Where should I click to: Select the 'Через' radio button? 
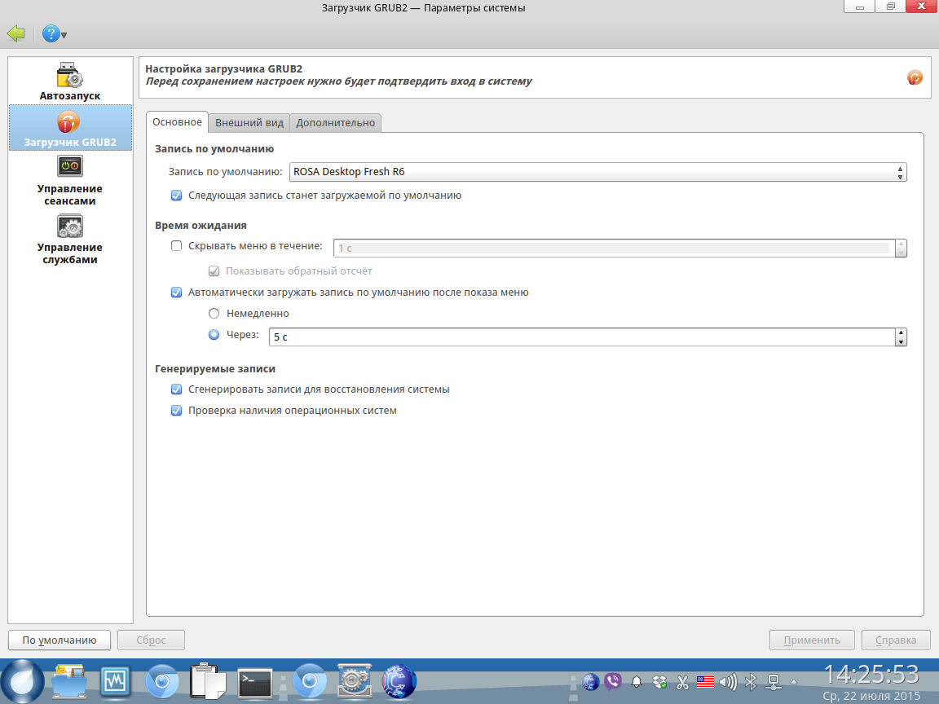click(x=214, y=335)
